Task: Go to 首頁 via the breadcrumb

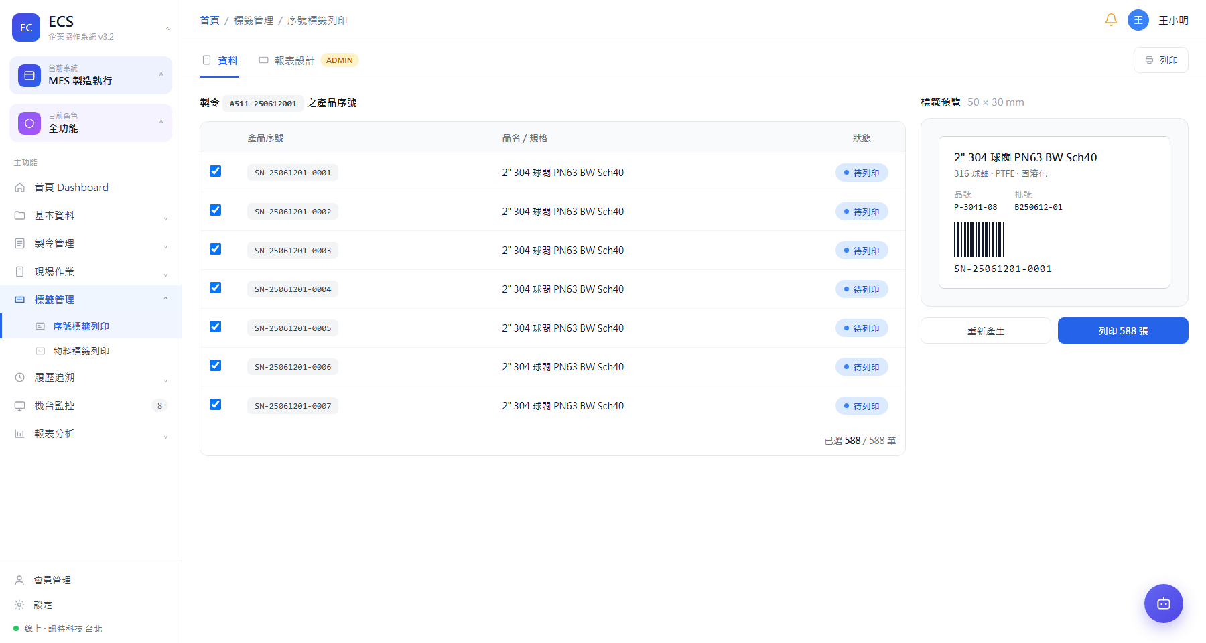Action: click(210, 21)
